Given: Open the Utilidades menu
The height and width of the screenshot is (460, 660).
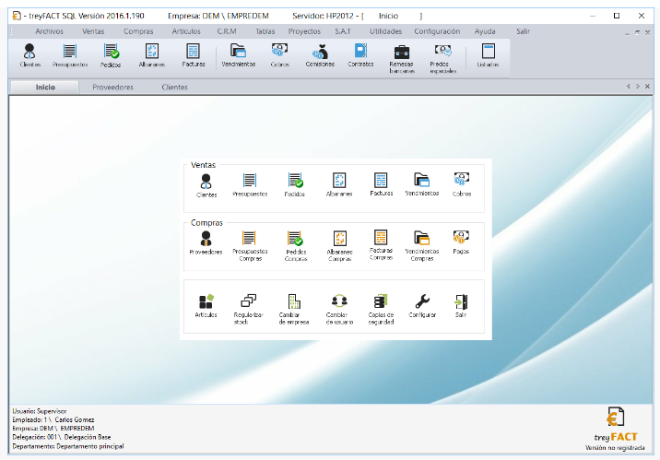Looking at the screenshot, I should tap(385, 31).
